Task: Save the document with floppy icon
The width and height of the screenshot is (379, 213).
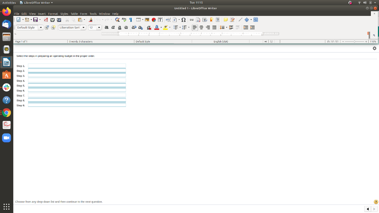Action: (36, 20)
